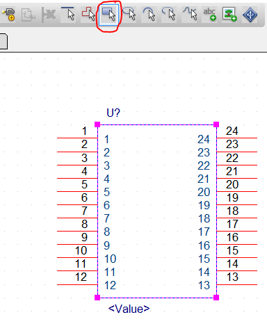This screenshot has height=324, width=267.
Task: Select the U? part reference label
Action: (x=113, y=113)
